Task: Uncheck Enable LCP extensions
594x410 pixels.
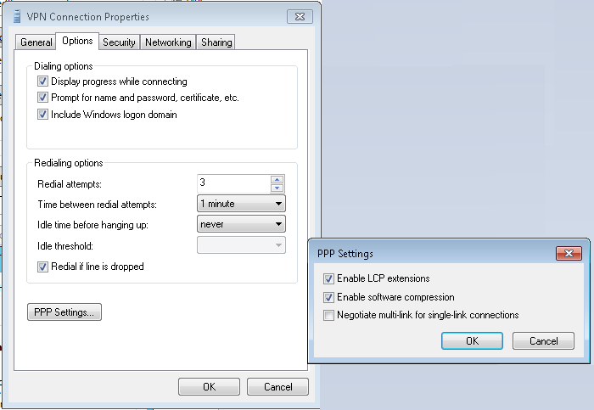Action: pos(328,278)
